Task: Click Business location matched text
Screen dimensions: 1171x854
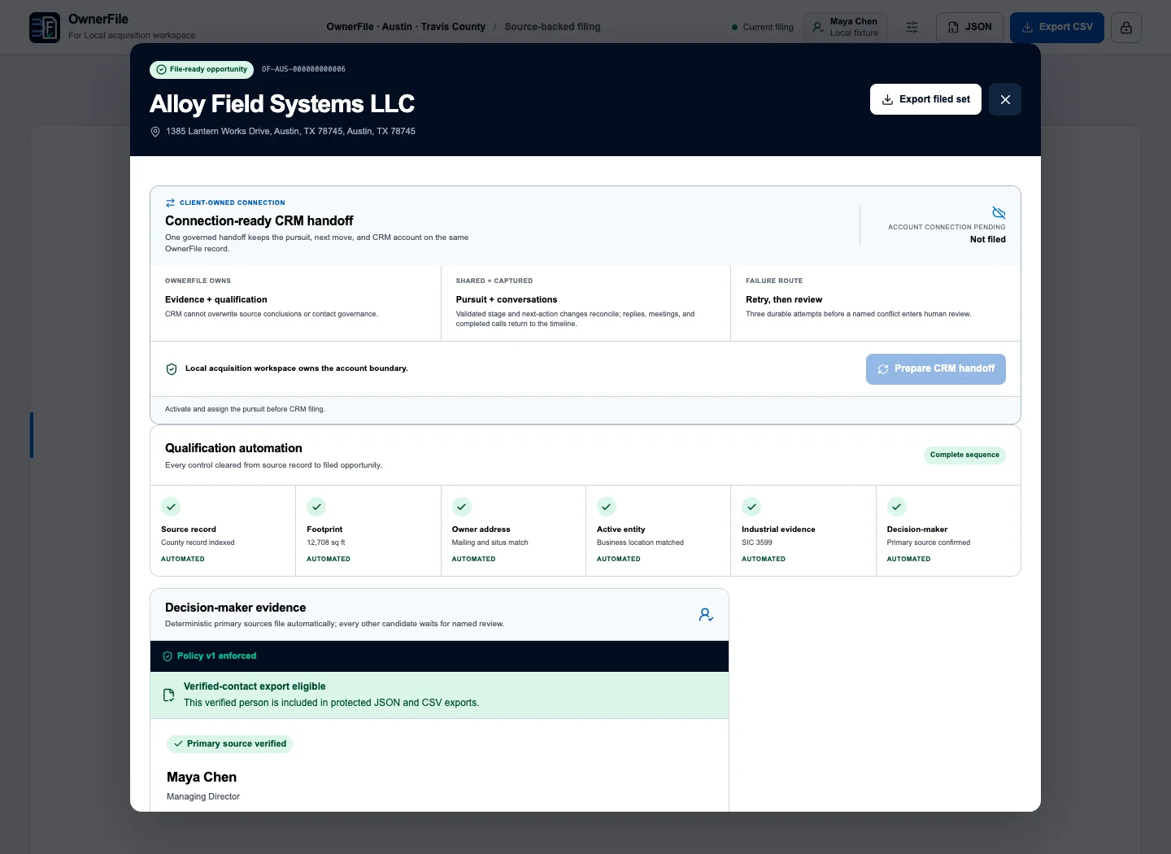Action: point(641,542)
